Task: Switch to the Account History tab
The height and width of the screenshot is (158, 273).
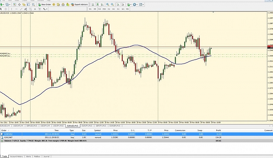Action: pos(16,156)
